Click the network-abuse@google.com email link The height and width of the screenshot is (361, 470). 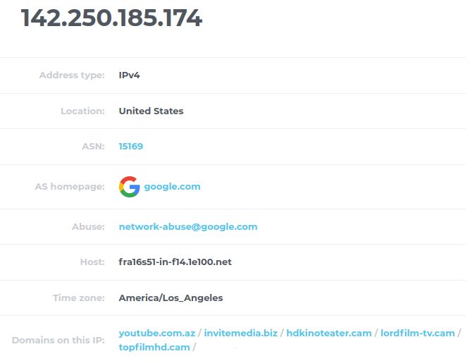(188, 227)
